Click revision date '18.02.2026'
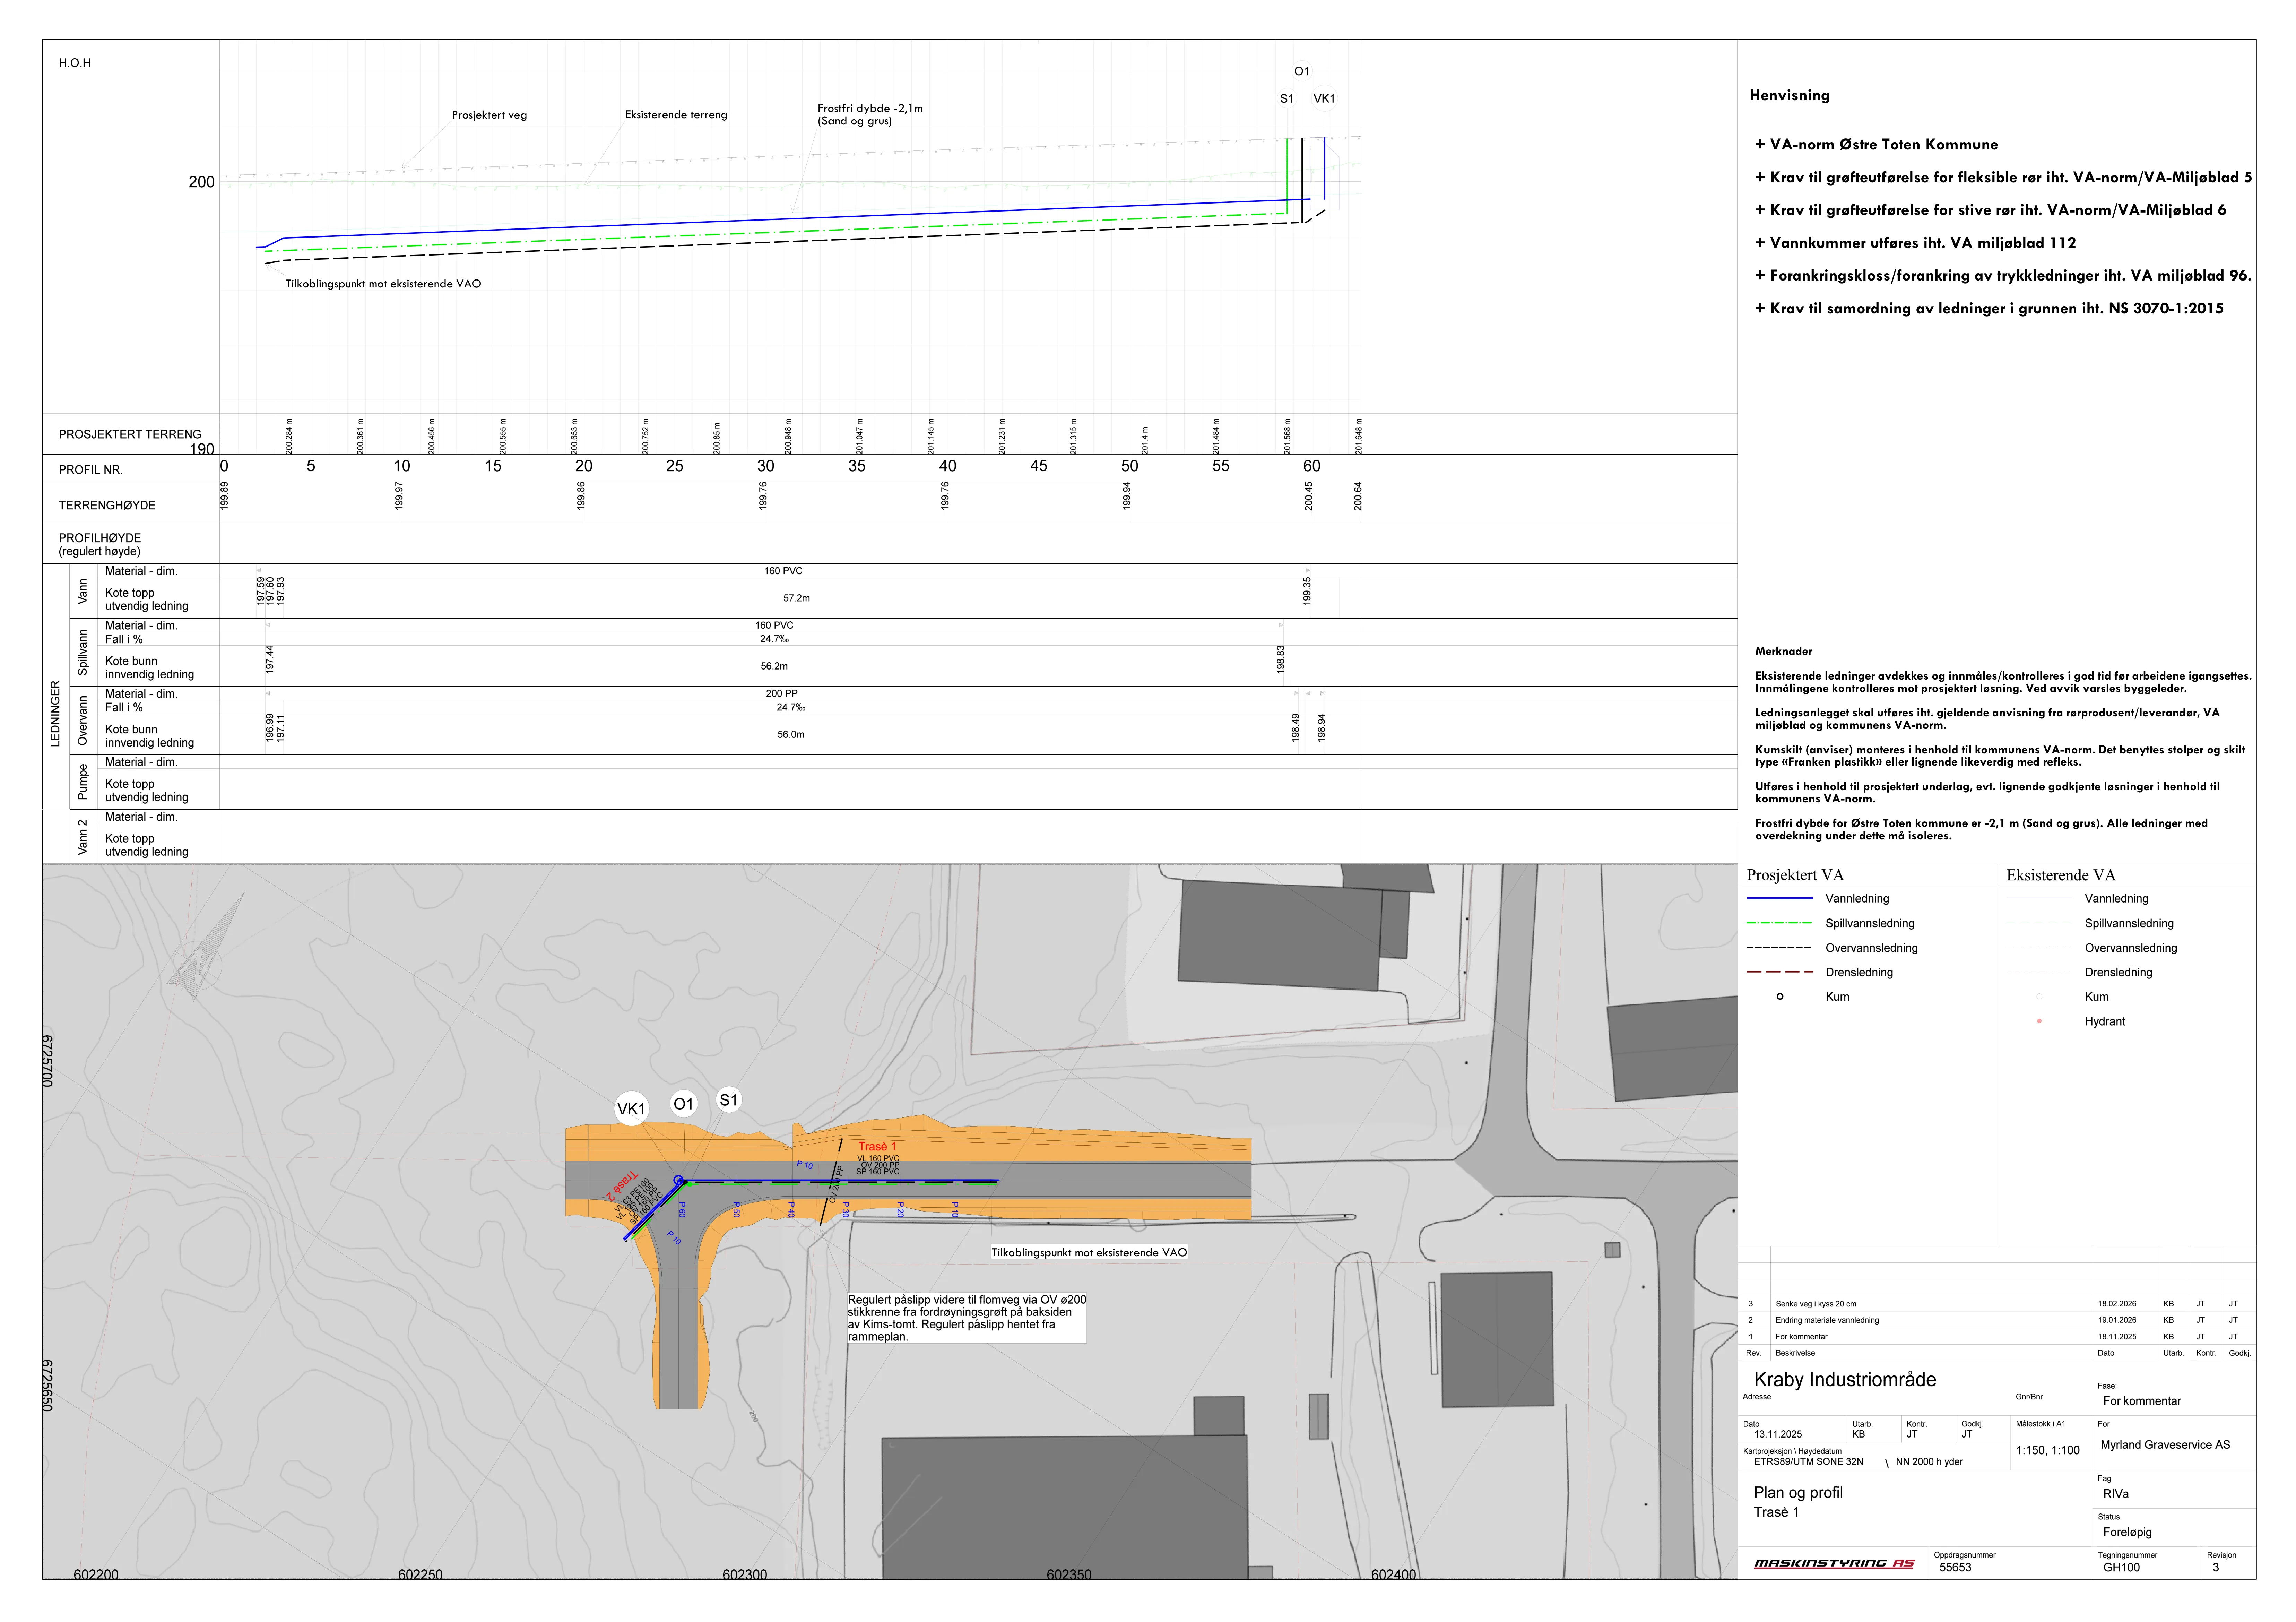 click(x=2117, y=1304)
